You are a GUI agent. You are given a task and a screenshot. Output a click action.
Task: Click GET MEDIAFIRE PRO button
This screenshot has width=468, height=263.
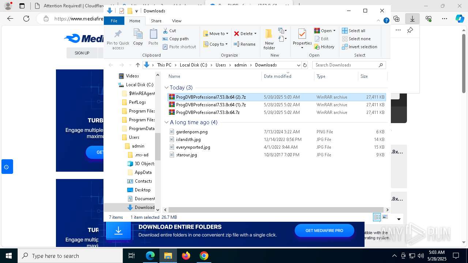[x=324, y=230]
